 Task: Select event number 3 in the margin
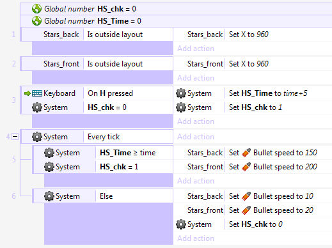coord(13,100)
